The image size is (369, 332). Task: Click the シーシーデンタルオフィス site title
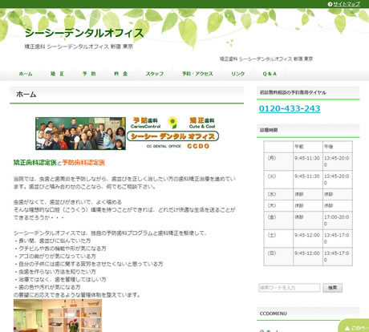coord(84,33)
